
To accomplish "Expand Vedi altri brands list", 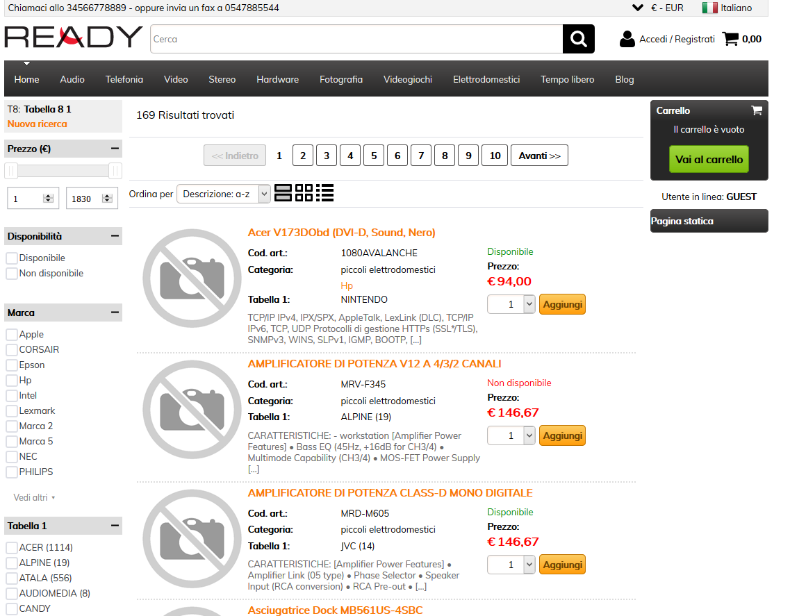I will pos(34,498).
